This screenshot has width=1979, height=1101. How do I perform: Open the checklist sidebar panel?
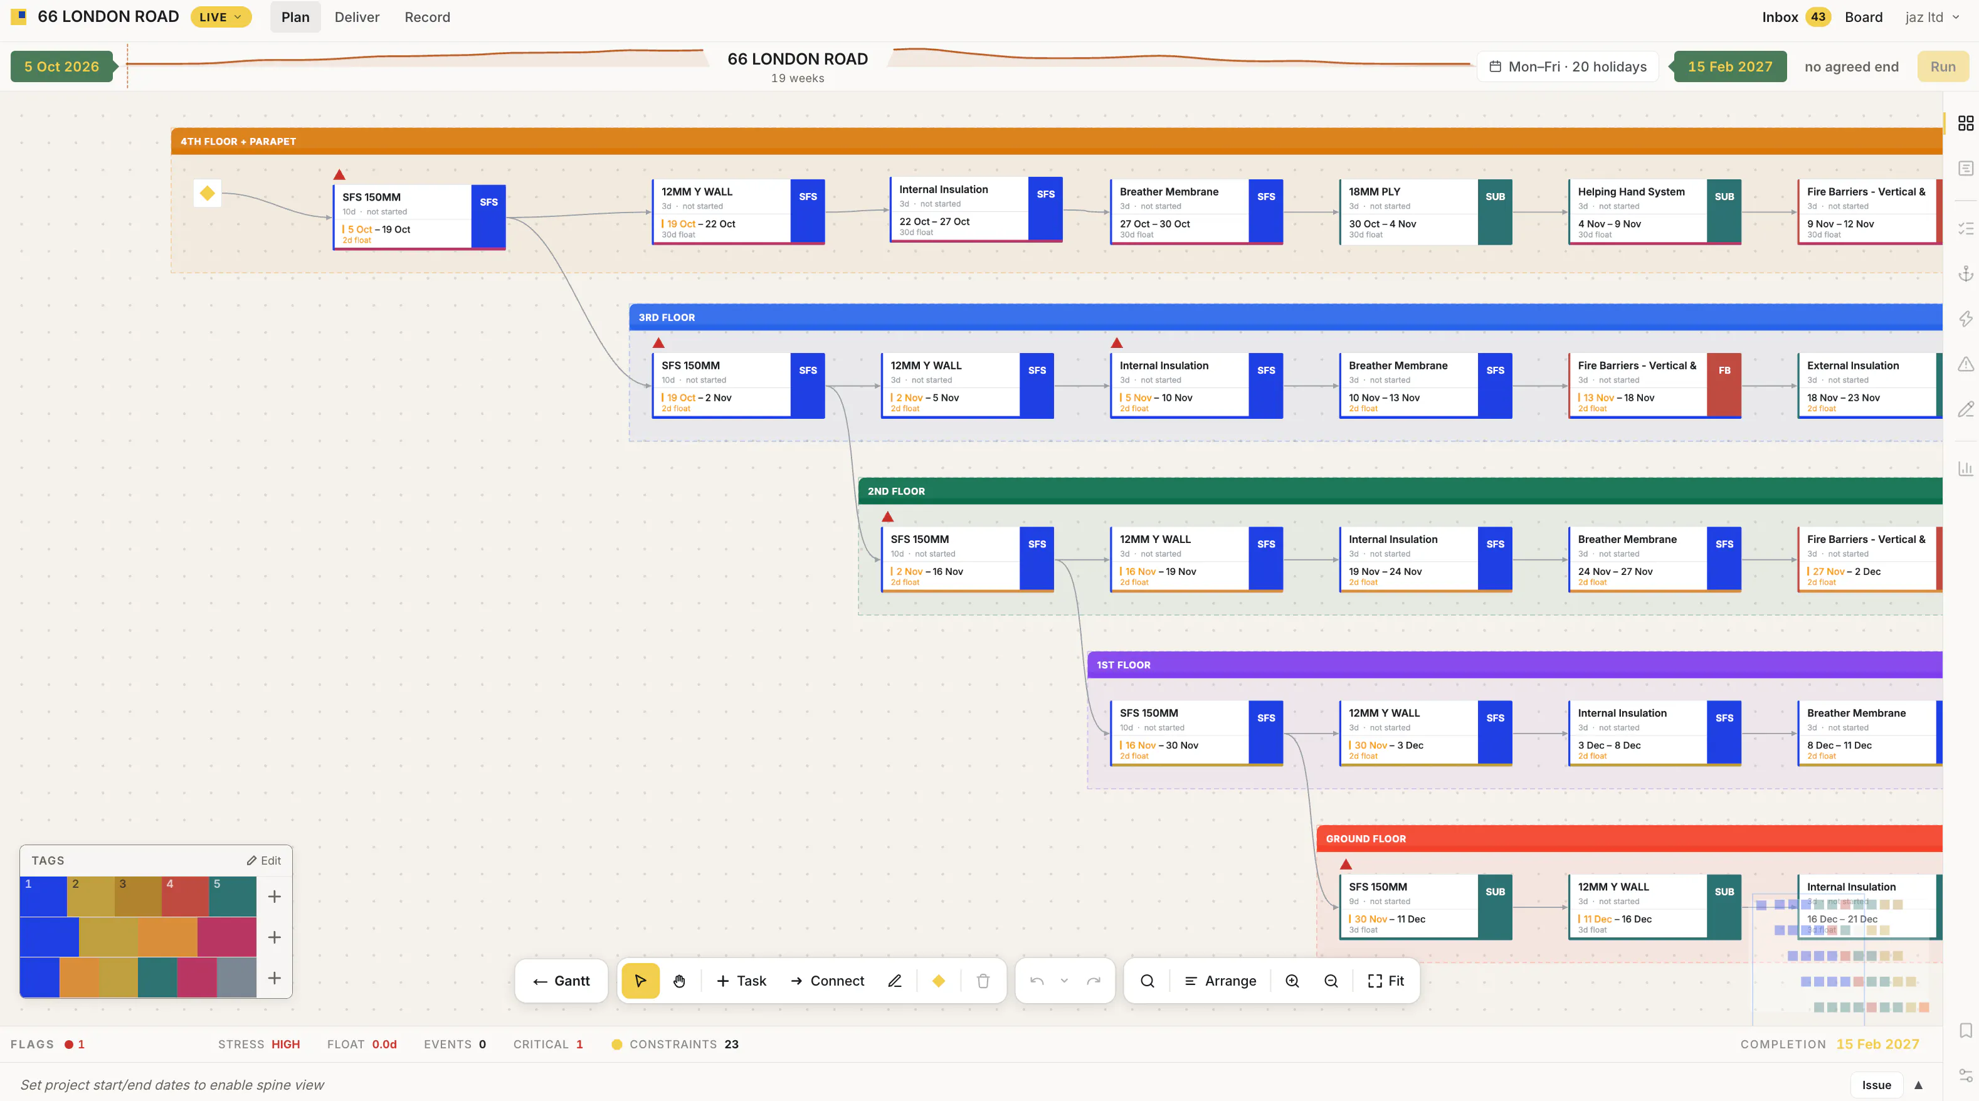click(x=1965, y=228)
